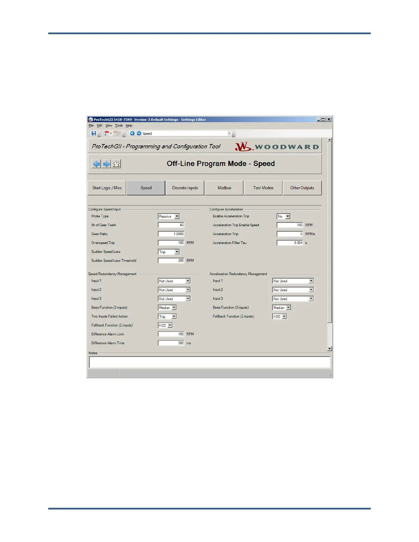This screenshot has width=419, height=542.
Task: Click the Difference Alarm Time field
Action: click(x=171, y=343)
